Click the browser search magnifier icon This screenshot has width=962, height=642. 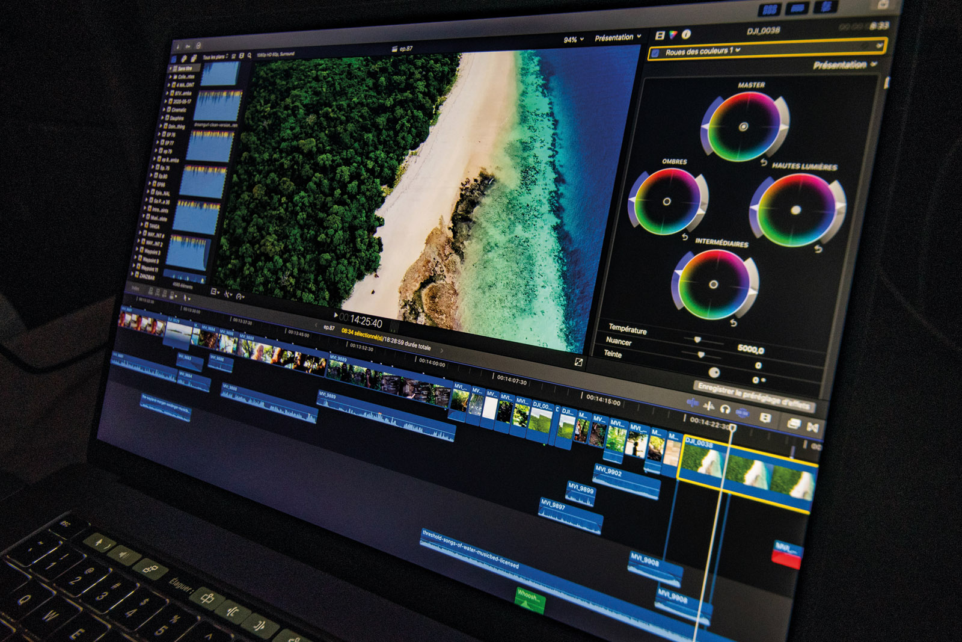tap(250, 55)
